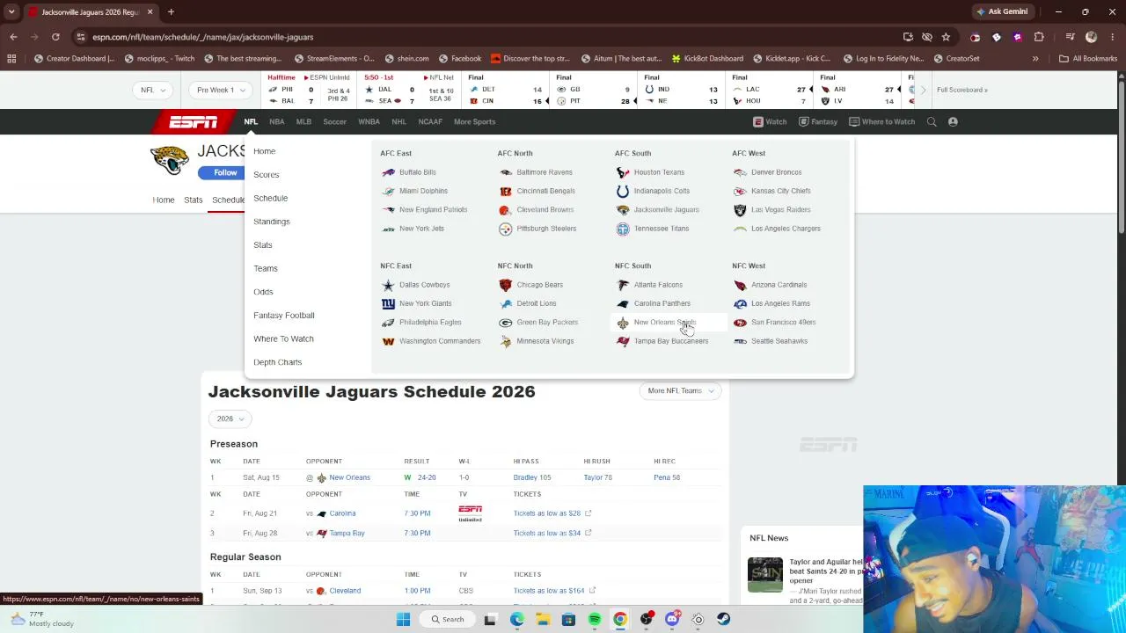This screenshot has width=1126, height=633.
Task: Select Standings in the NFL menu
Action: point(272,222)
